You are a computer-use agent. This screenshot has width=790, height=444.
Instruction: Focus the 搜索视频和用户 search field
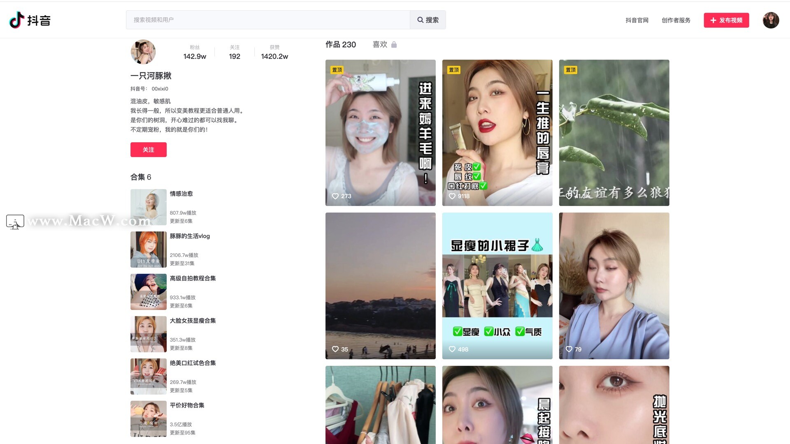pos(267,20)
